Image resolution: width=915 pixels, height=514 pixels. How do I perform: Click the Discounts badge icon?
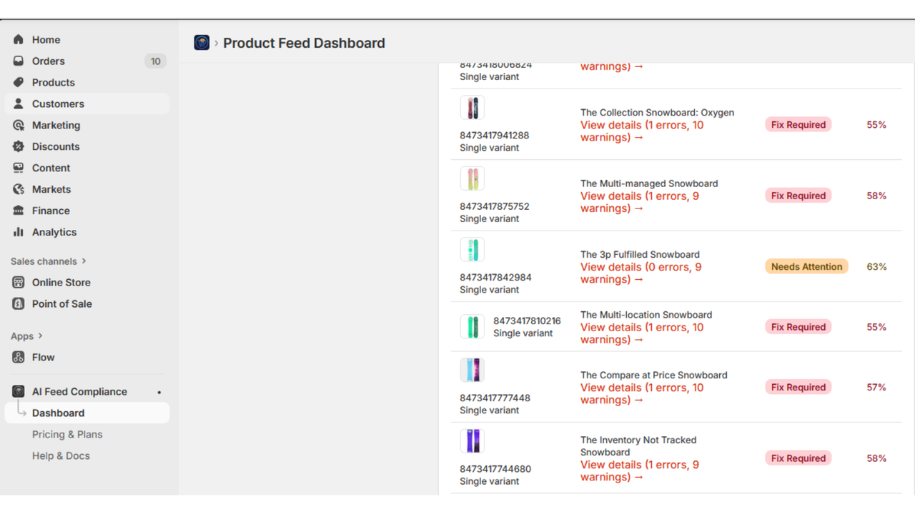[x=19, y=146]
